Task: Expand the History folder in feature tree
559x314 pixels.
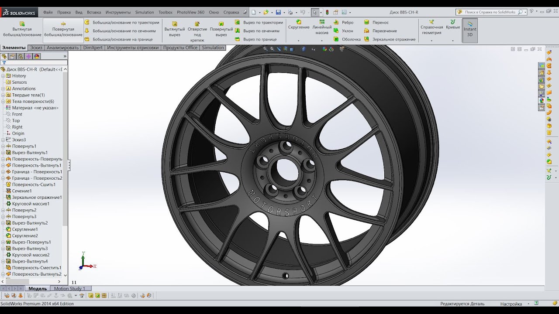Action: (3, 76)
